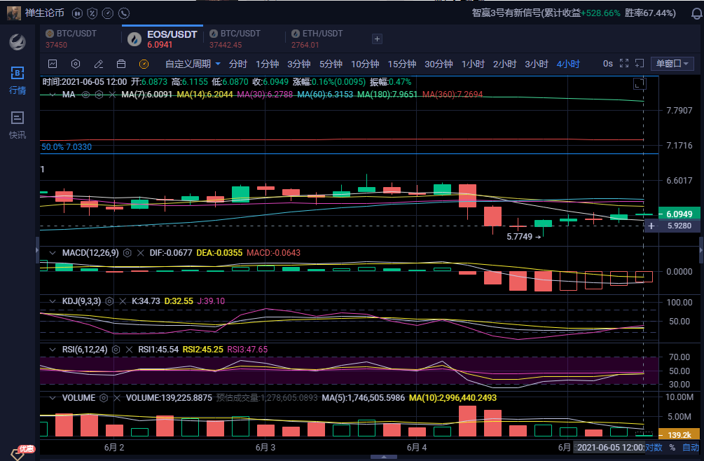The height and width of the screenshot is (461, 704).
Task: Select the EOS/USDT tab
Action: coord(163,39)
